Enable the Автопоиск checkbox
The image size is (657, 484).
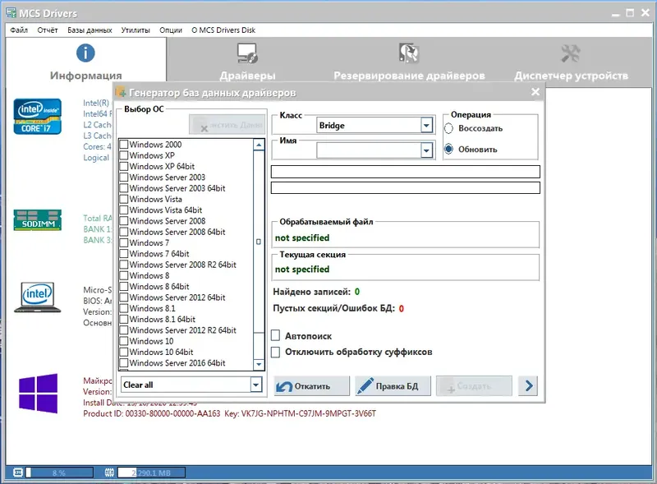pos(275,335)
